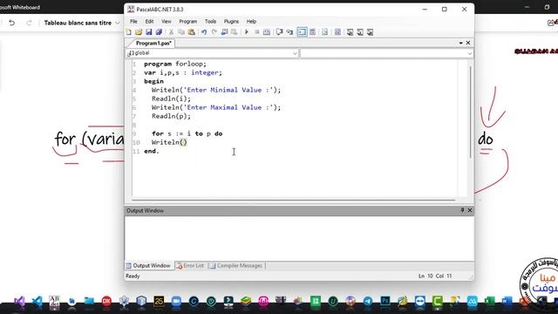Save the program with the floppy icon
The width and height of the screenshot is (558, 314).
click(x=148, y=32)
